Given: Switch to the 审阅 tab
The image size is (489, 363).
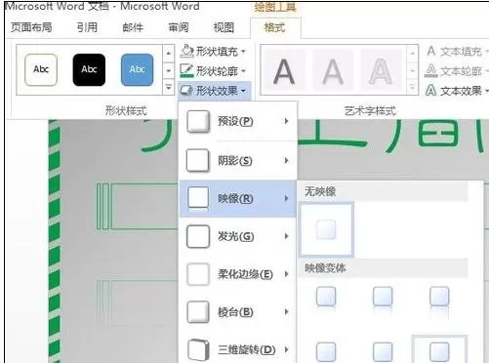Looking at the screenshot, I should (179, 27).
